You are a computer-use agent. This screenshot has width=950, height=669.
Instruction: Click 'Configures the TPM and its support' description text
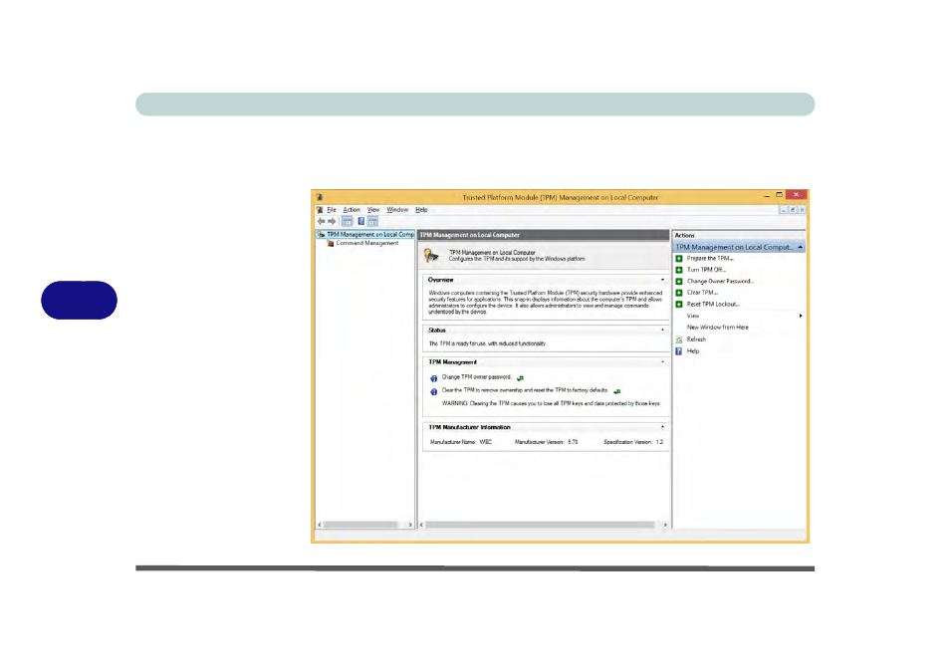[517, 259]
